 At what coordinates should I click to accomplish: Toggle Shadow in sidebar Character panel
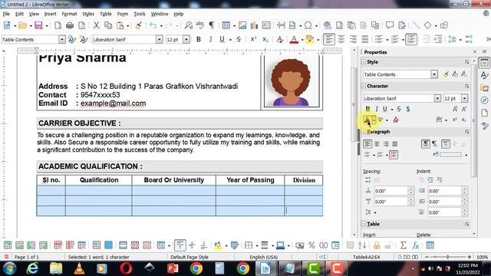407,109
